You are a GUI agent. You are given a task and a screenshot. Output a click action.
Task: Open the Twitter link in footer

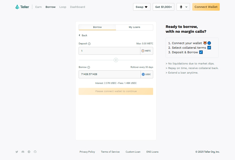tap(17, 152)
